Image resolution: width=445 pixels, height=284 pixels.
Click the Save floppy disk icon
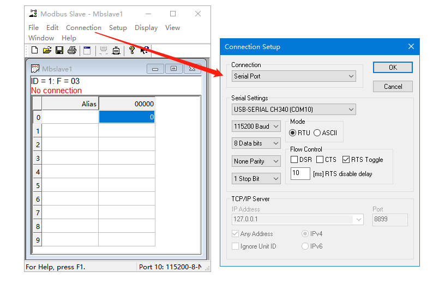pos(59,51)
